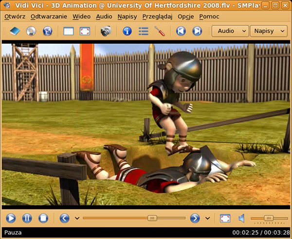
Task: Open the DVD disc icon
Action: (x=31, y=31)
